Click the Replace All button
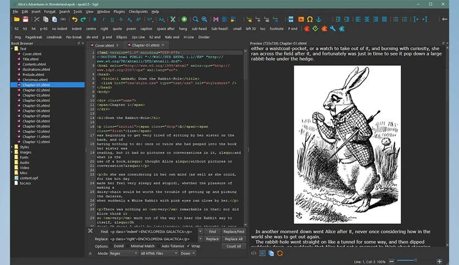The height and width of the screenshot is (265, 459). [x=233, y=239]
